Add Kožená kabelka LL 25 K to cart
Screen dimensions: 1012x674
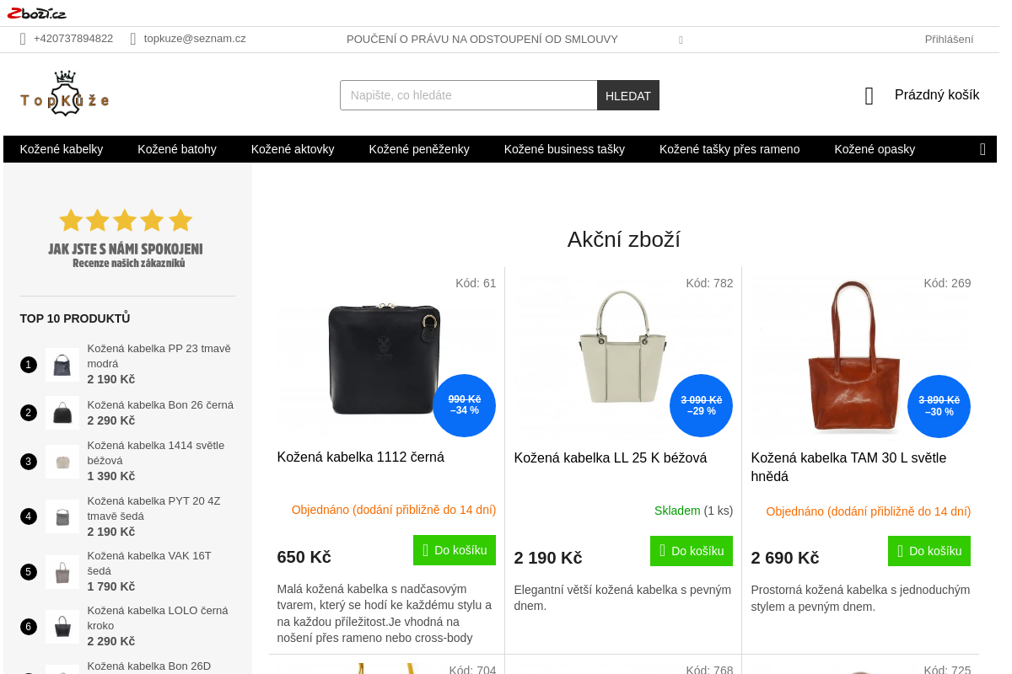[x=692, y=551]
